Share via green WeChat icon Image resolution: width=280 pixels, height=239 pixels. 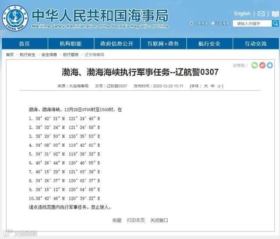click(255, 65)
